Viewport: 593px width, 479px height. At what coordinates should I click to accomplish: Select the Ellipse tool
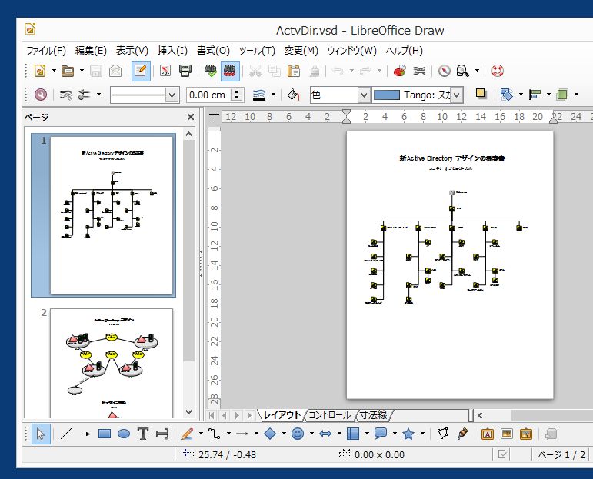click(124, 434)
